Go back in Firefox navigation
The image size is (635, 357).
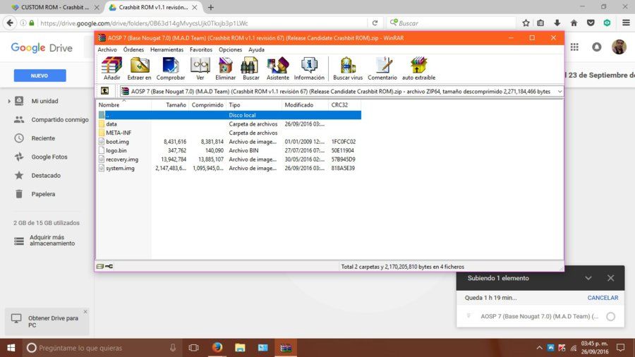(10, 23)
